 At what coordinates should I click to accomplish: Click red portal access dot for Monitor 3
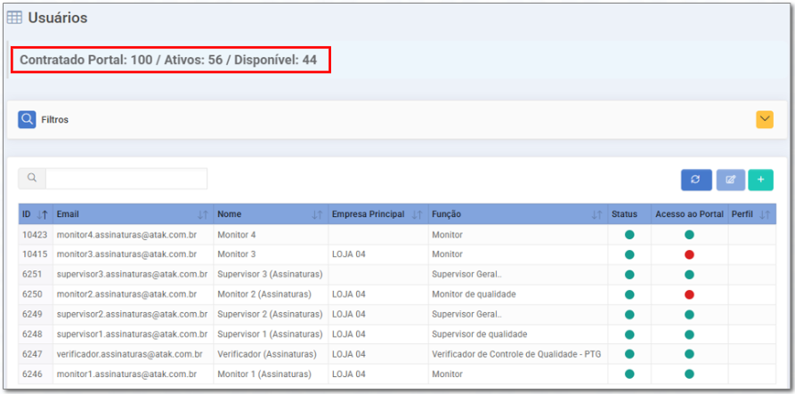point(689,254)
